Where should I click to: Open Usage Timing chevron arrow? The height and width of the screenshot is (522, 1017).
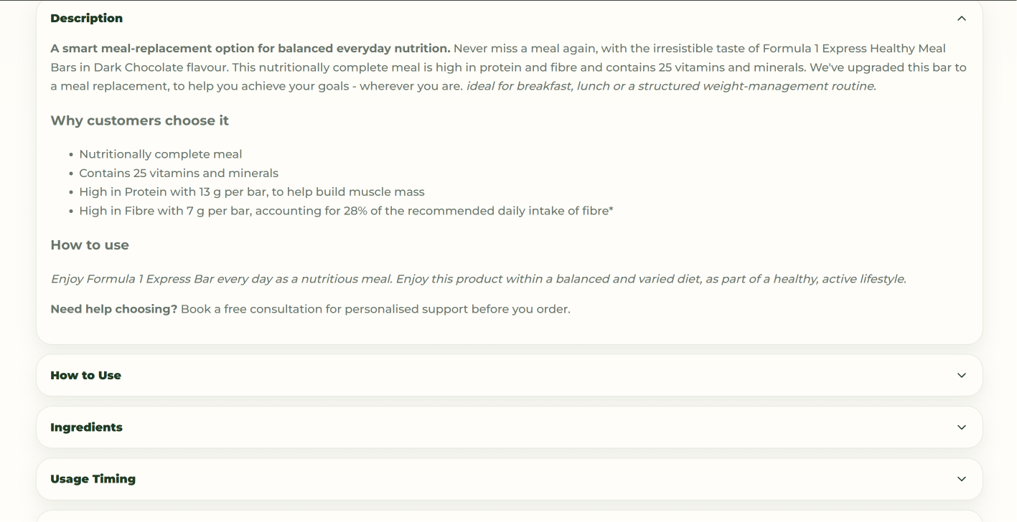click(962, 479)
